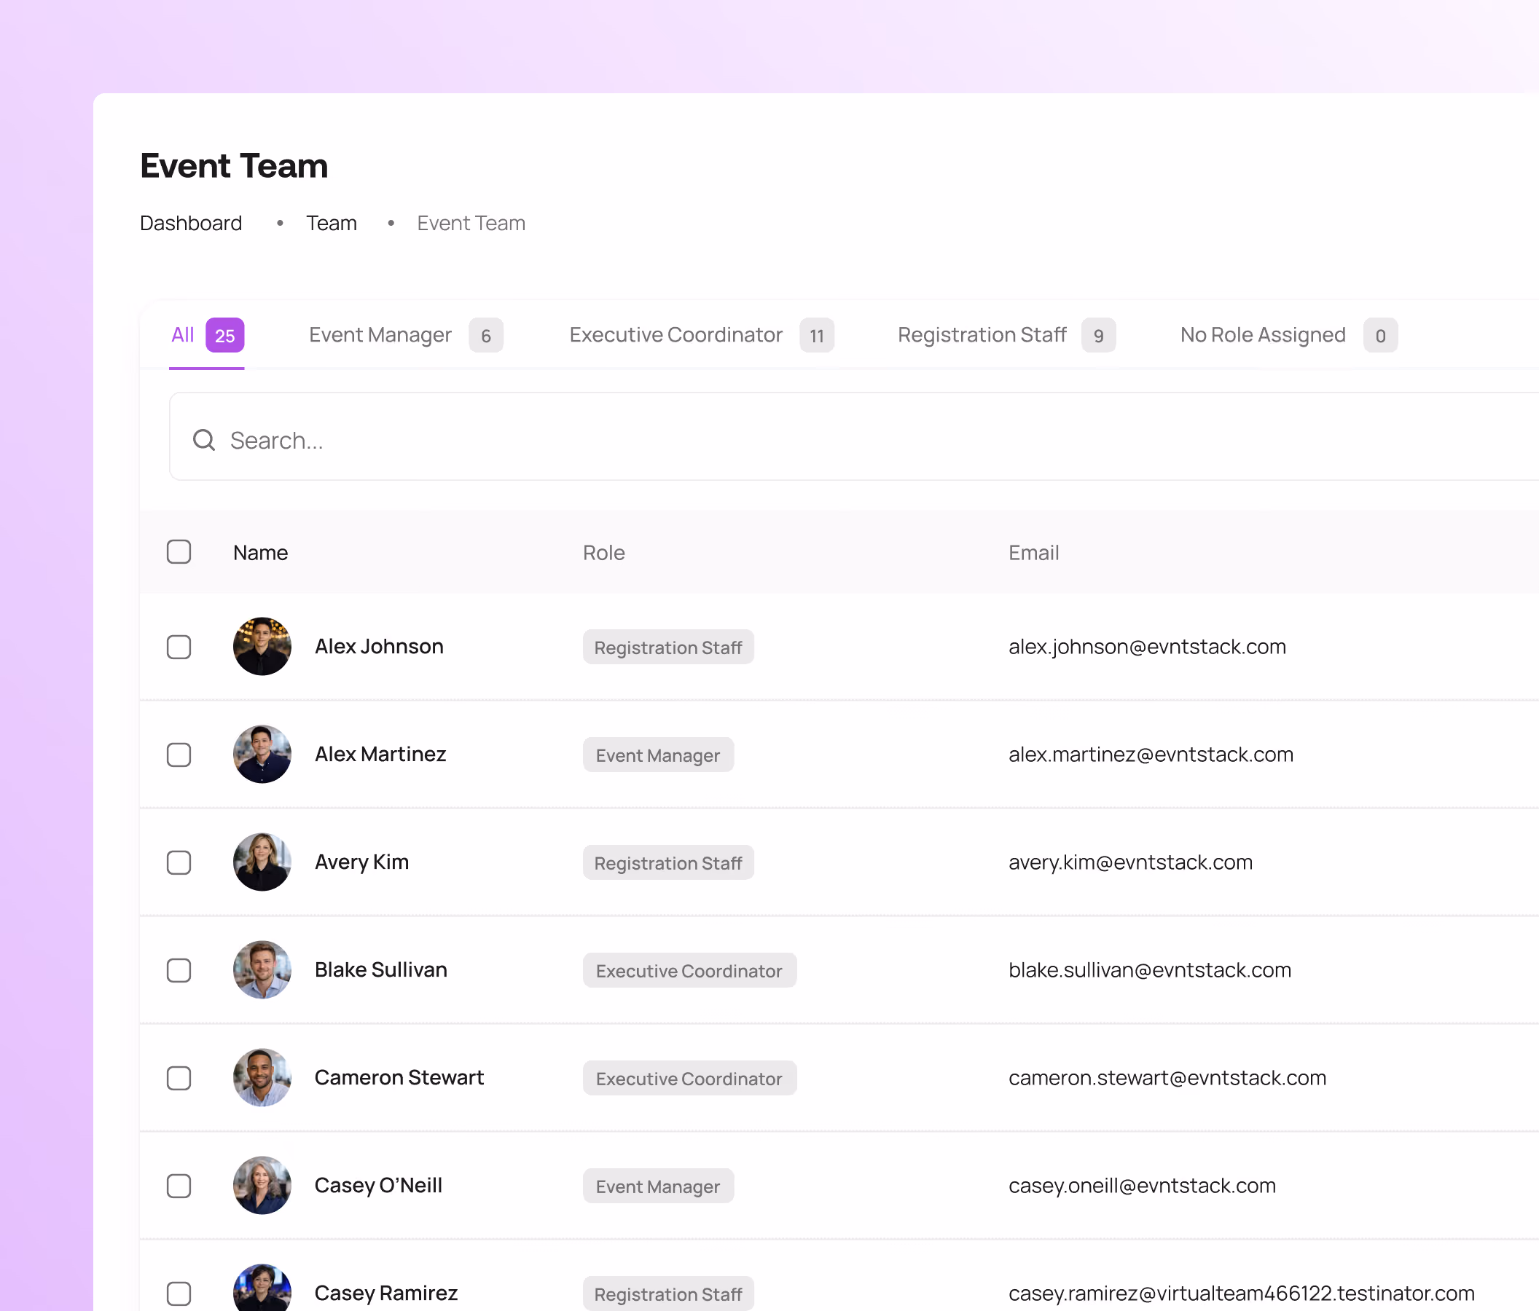Click the name Casey O'Neill
Viewport: 1539px width, 1311px height.
378,1186
